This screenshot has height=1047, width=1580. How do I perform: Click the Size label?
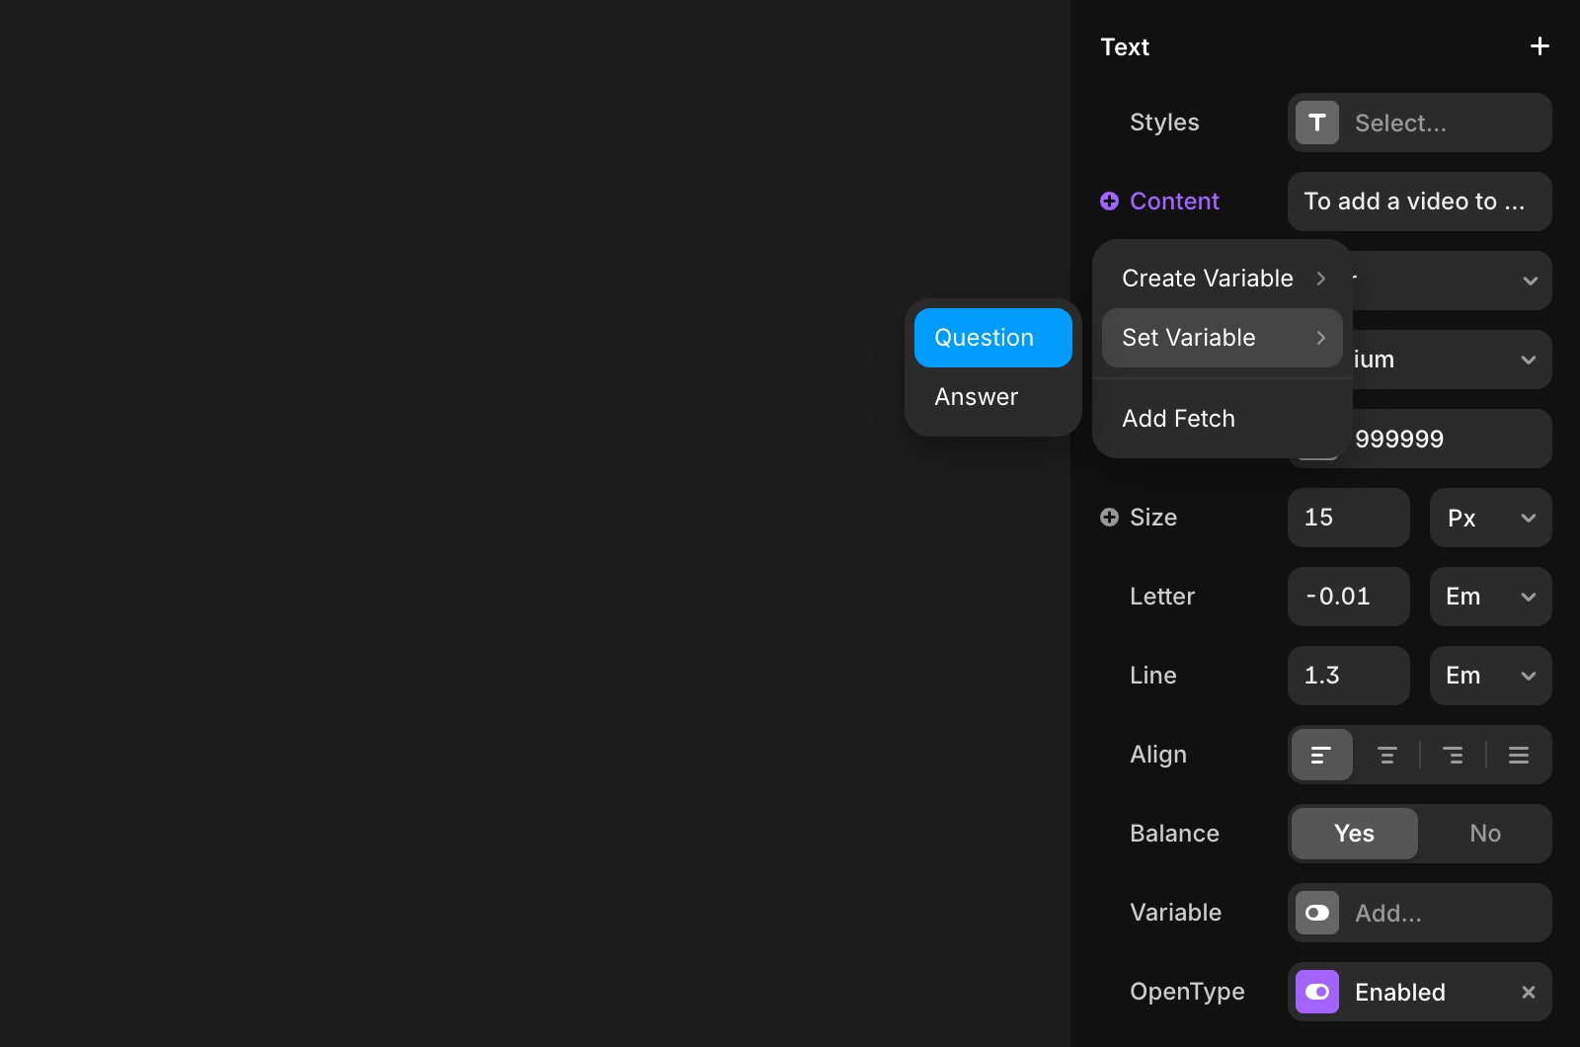click(1153, 518)
